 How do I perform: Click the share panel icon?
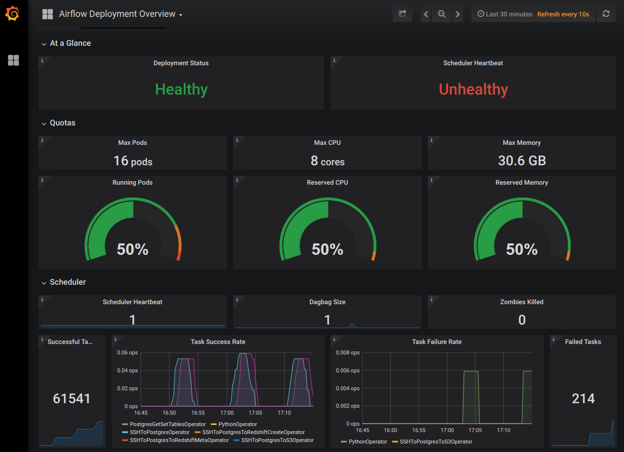[402, 14]
